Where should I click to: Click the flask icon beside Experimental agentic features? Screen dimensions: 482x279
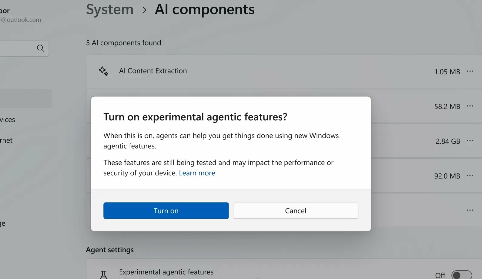103,274
